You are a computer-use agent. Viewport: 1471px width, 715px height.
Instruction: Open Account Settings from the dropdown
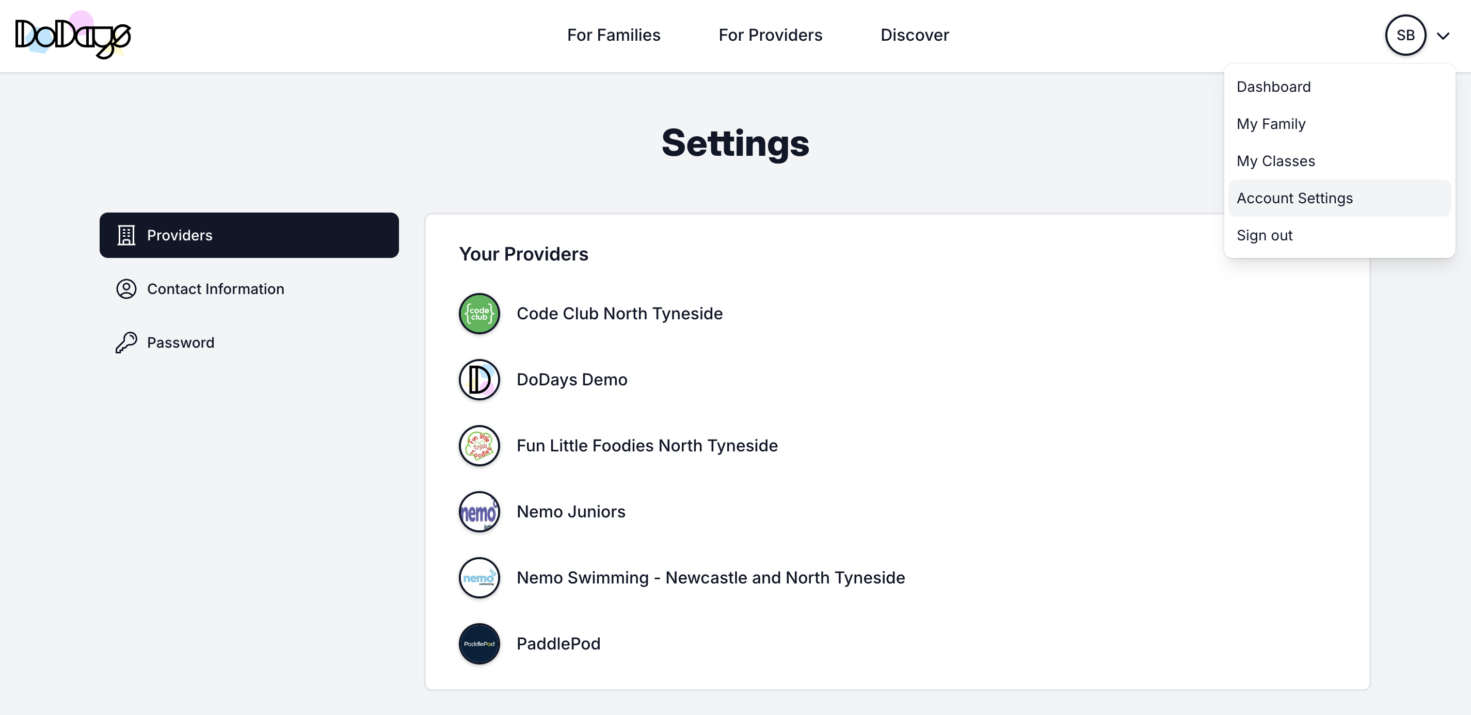[x=1294, y=198]
